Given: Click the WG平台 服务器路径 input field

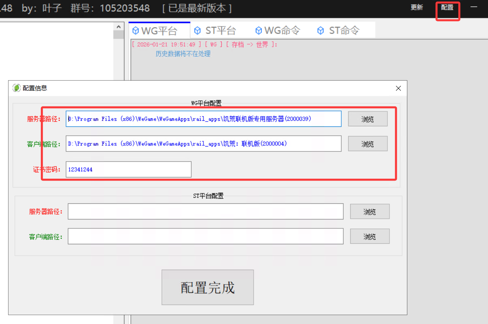Looking at the screenshot, I should point(203,119).
